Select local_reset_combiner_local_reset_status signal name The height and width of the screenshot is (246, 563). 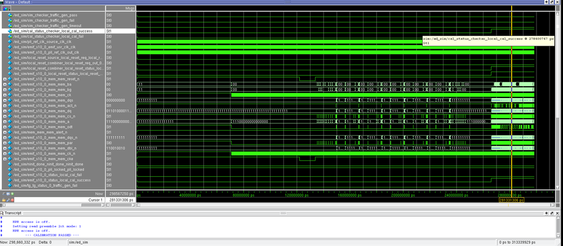[x=58, y=69]
